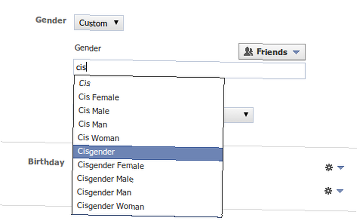Open the Custom gender dropdown
This screenshot has height=221, width=363.
[x=99, y=23]
